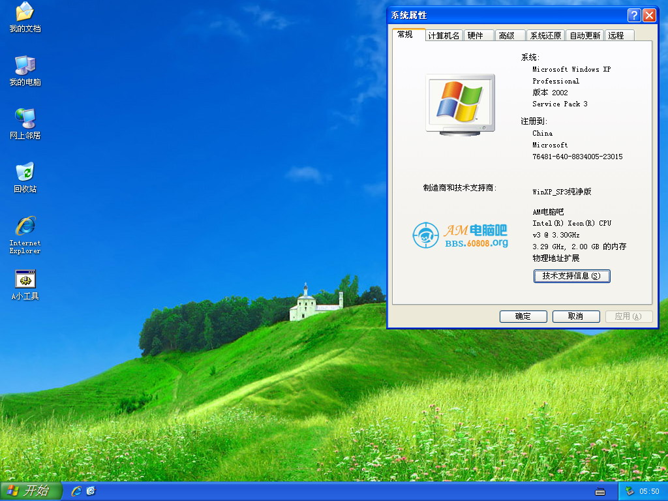Select the 回收站 recycle bin icon
Image resolution: width=668 pixels, height=501 pixels.
(x=25, y=177)
